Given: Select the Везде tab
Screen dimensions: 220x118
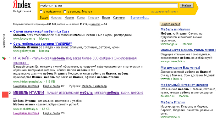Looking at the screenshot, I should click(x=44, y=18).
